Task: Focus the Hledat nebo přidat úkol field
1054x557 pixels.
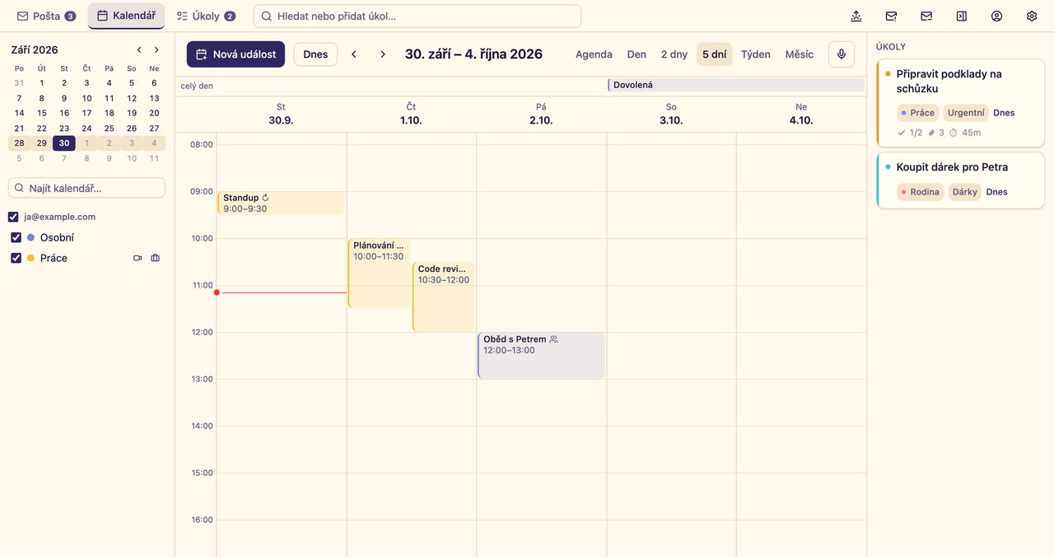Action: (x=417, y=16)
